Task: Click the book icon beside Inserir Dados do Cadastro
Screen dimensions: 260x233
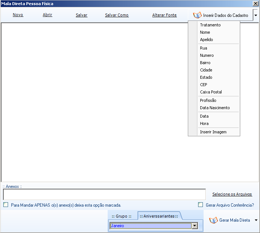Action: click(197, 15)
